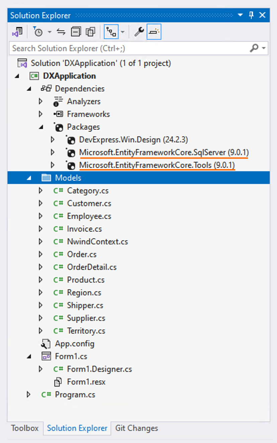
Task: Click the Search Solution Explorer field
Action: click(x=127, y=48)
